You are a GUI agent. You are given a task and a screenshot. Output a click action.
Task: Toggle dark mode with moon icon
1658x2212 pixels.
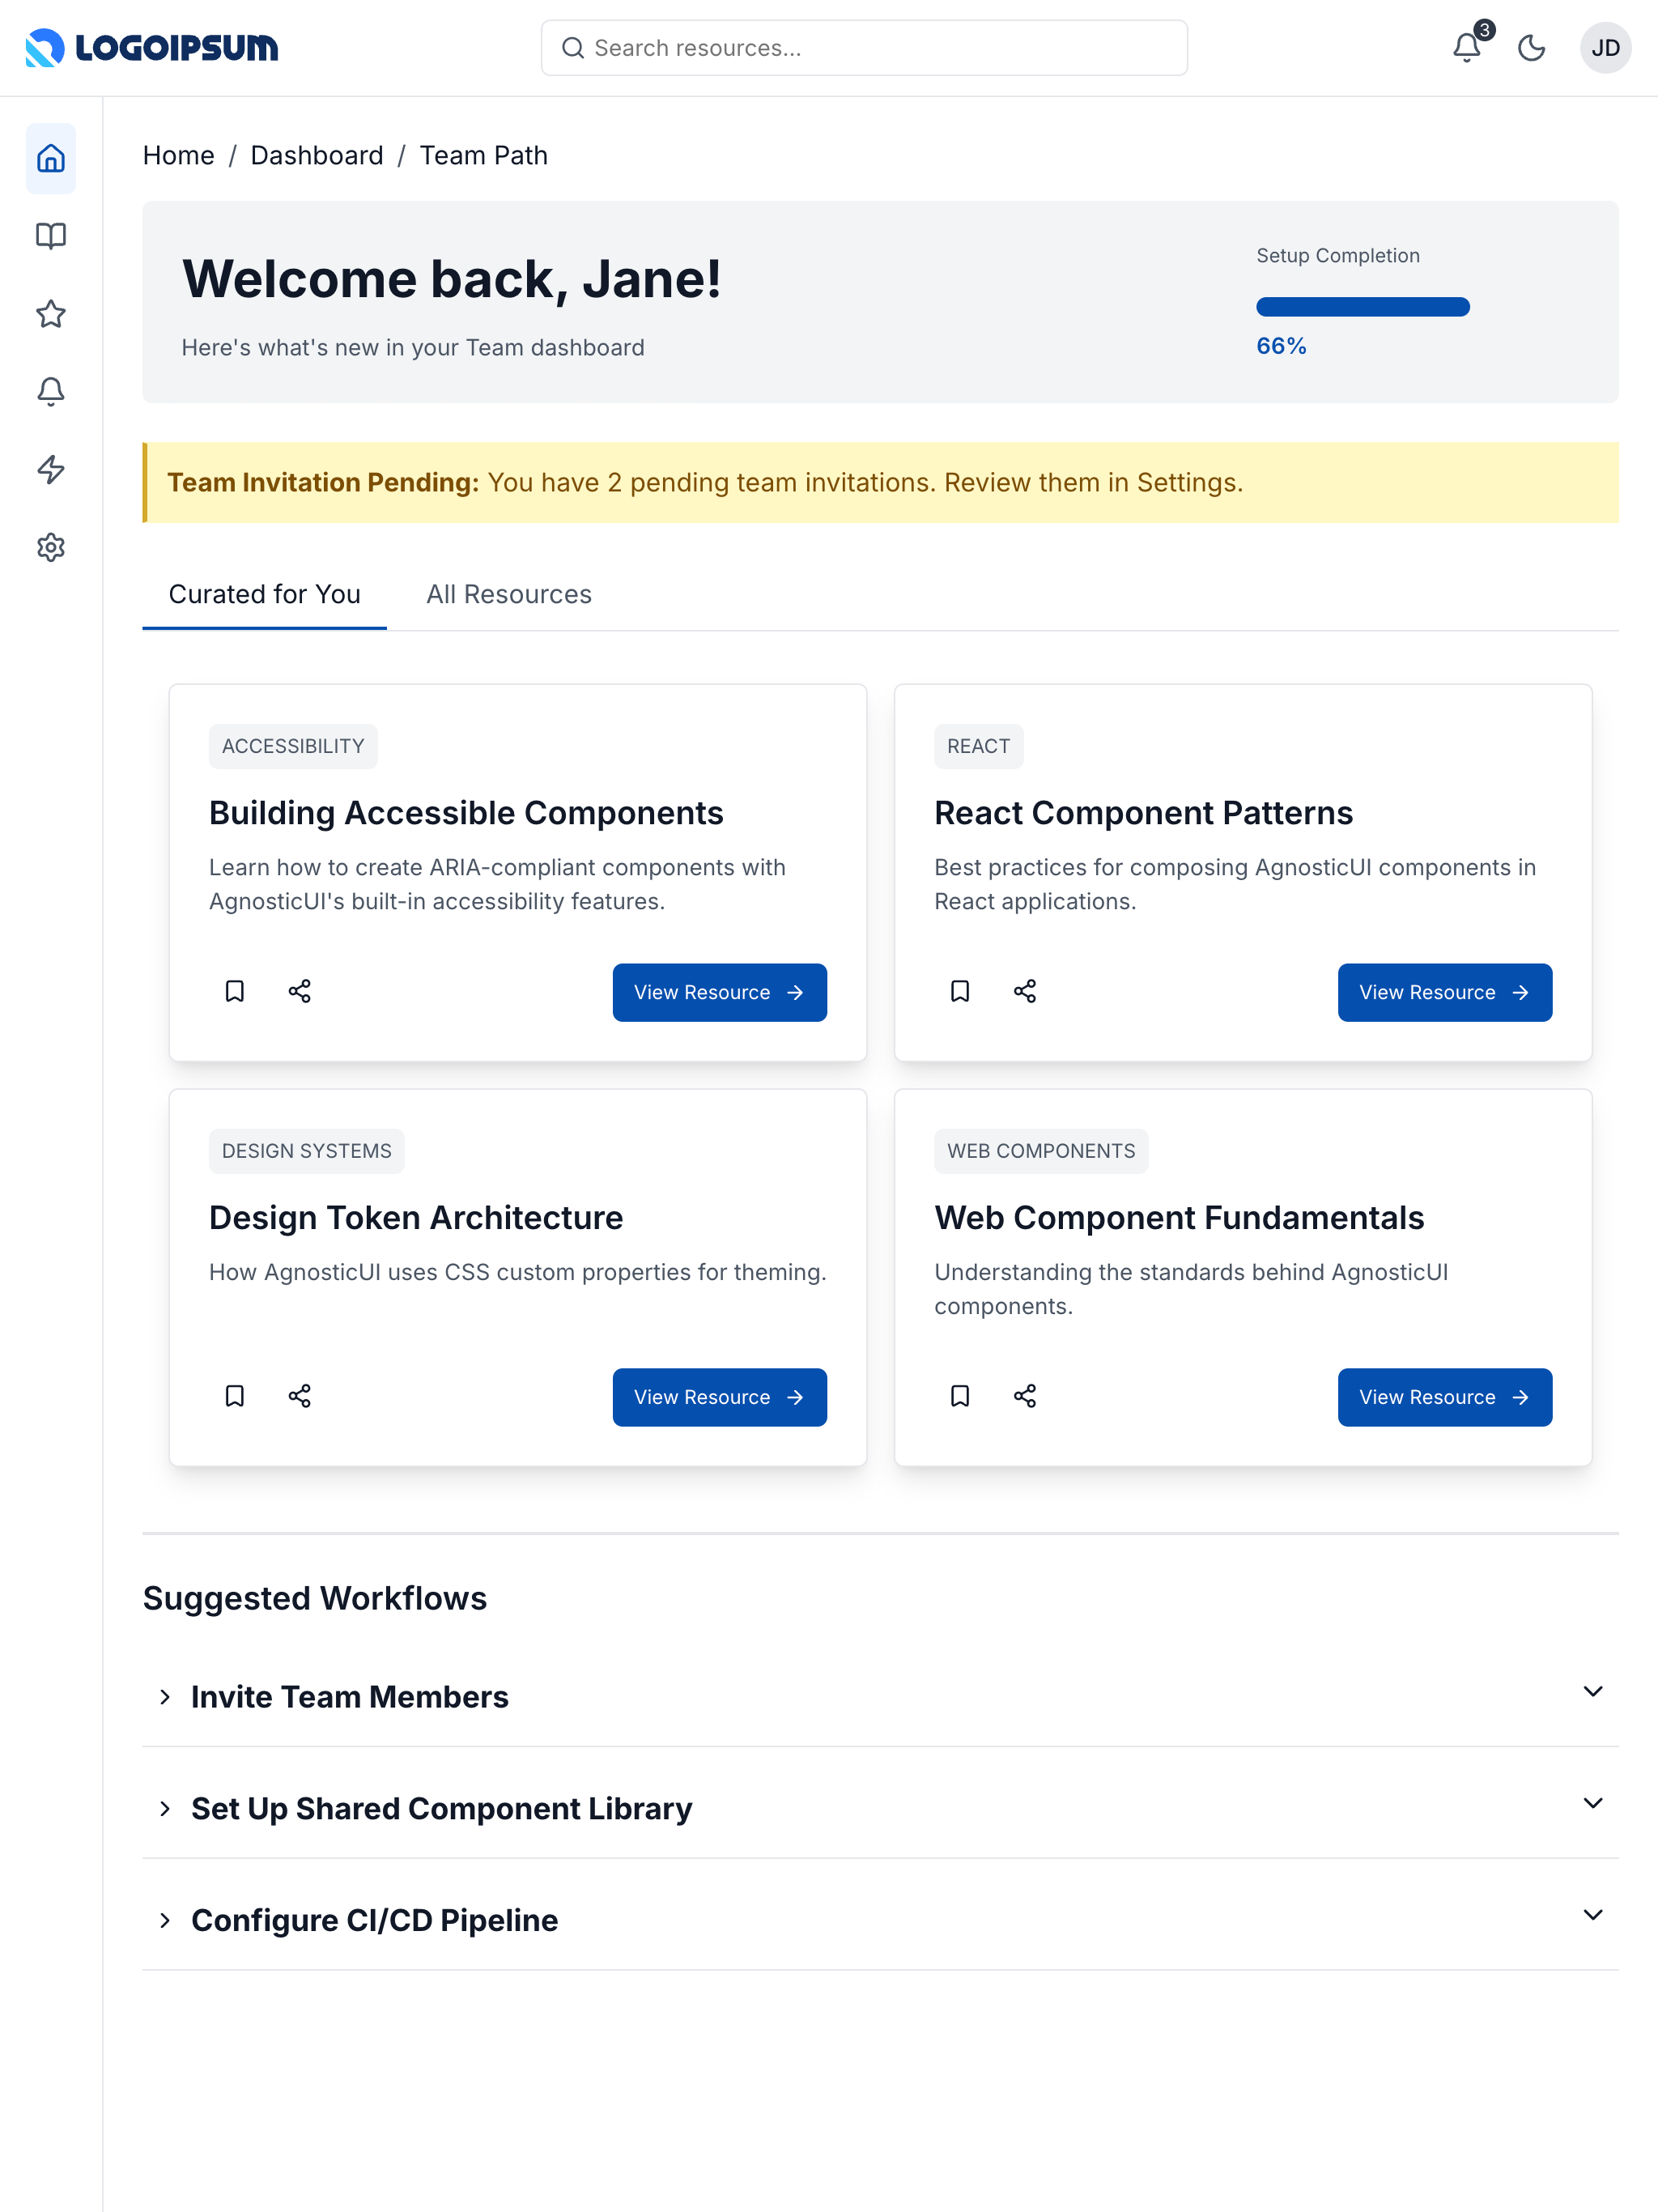1531,48
